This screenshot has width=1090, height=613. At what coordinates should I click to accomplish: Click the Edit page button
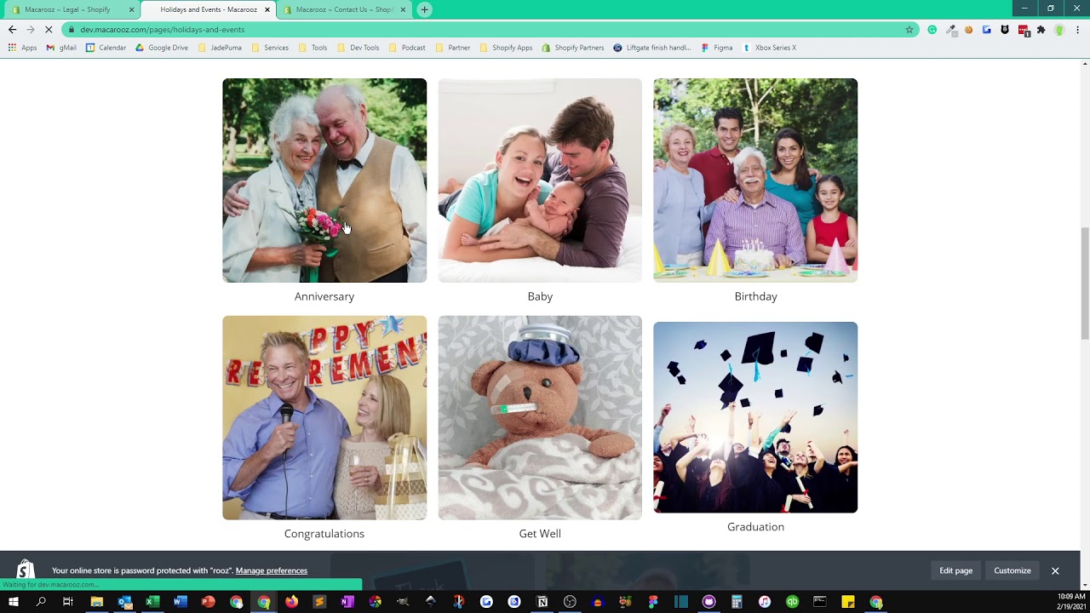tap(955, 570)
